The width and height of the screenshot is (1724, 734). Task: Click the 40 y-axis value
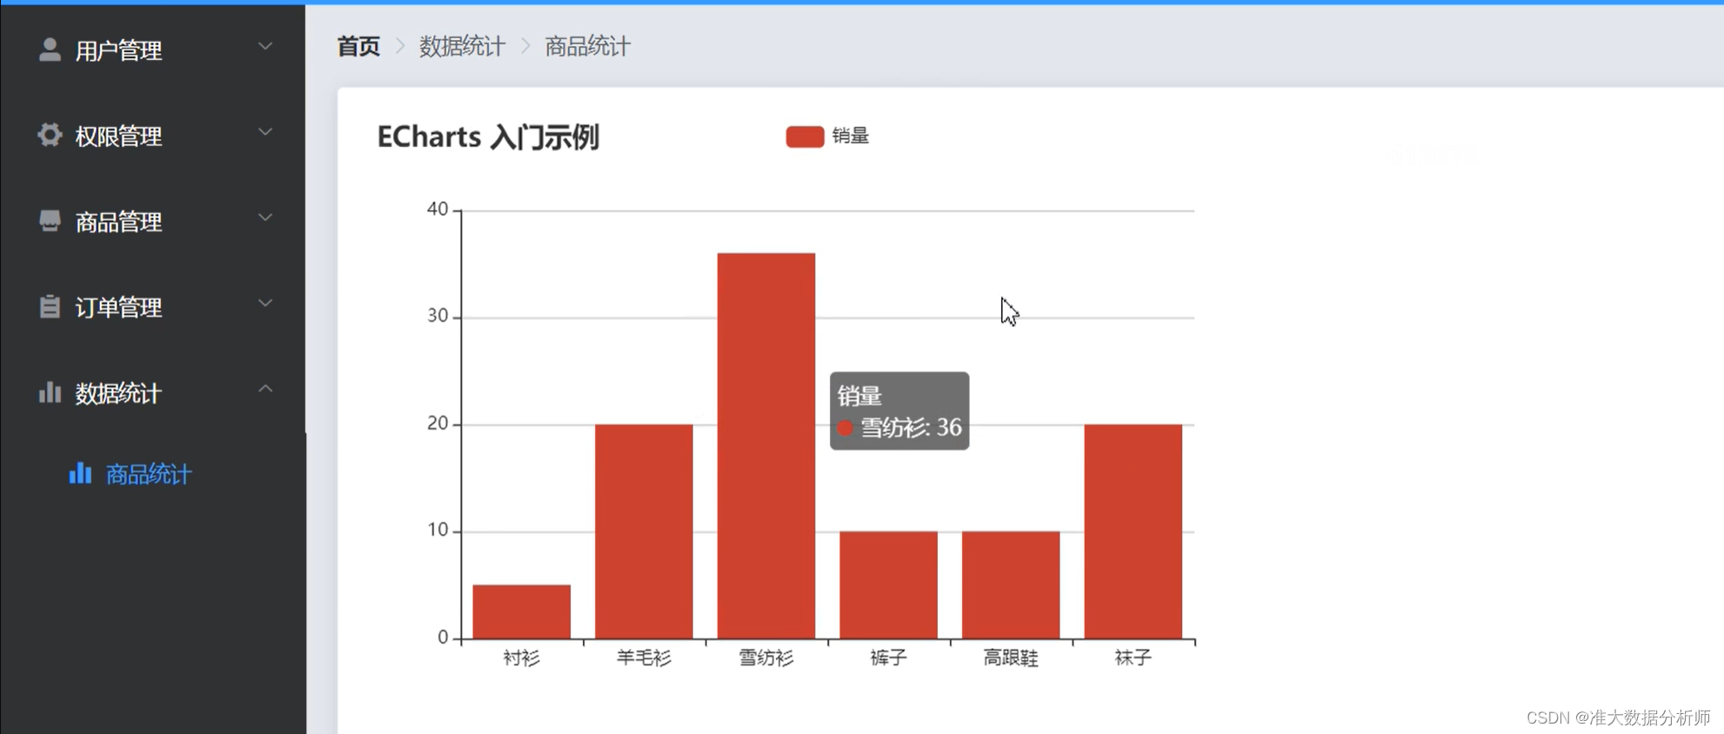(438, 209)
